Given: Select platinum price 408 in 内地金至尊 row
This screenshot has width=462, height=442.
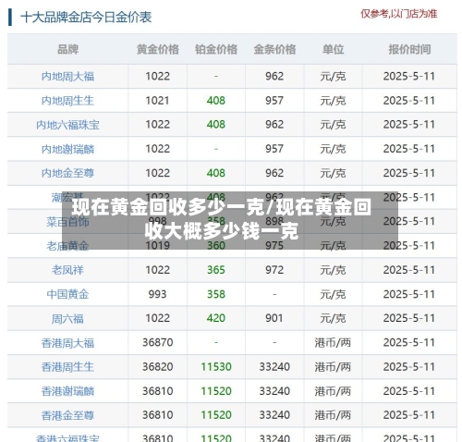Looking at the screenshot, I should click(x=216, y=173).
